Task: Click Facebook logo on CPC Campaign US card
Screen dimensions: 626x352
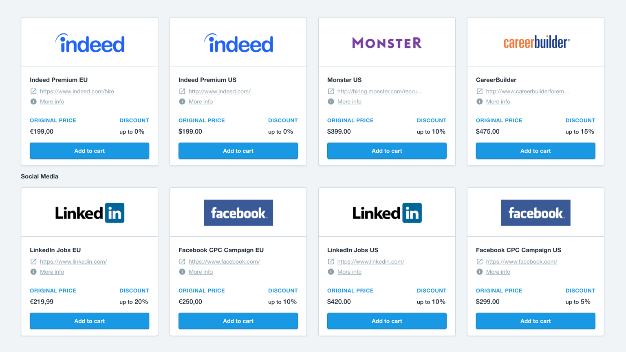Action: click(536, 213)
